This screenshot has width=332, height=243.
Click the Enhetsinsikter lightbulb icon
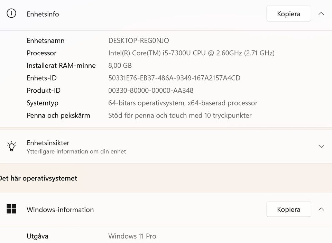pyautogui.click(x=11, y=146)
